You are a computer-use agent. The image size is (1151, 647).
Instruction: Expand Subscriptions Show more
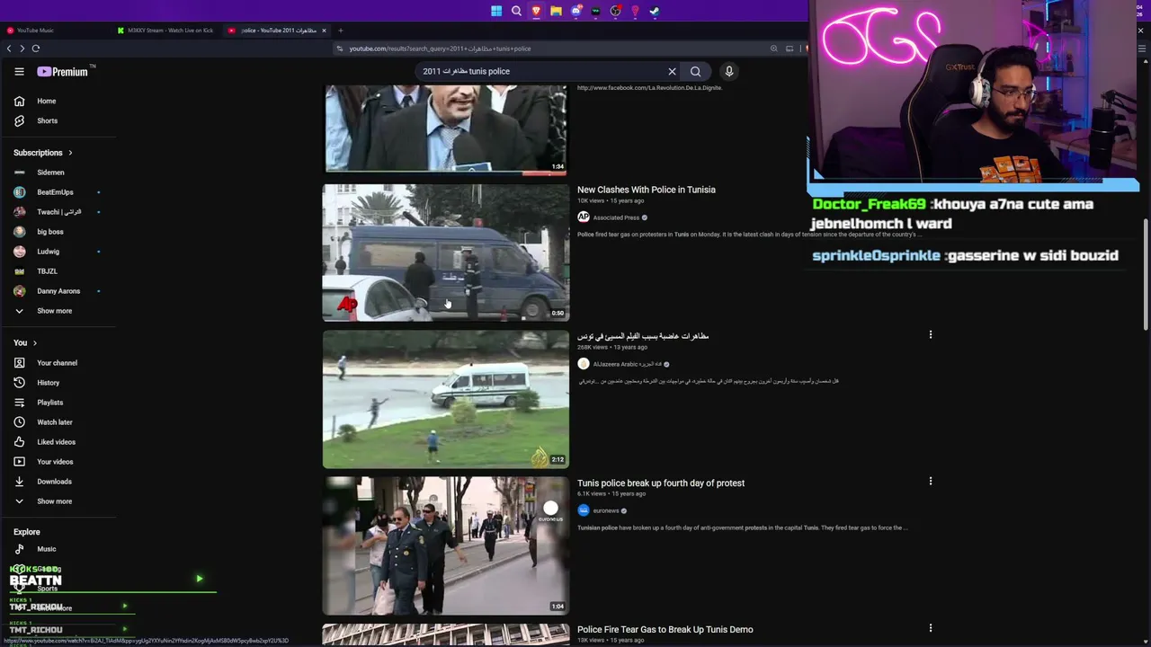pyautogui.click(x=54, y=311)
